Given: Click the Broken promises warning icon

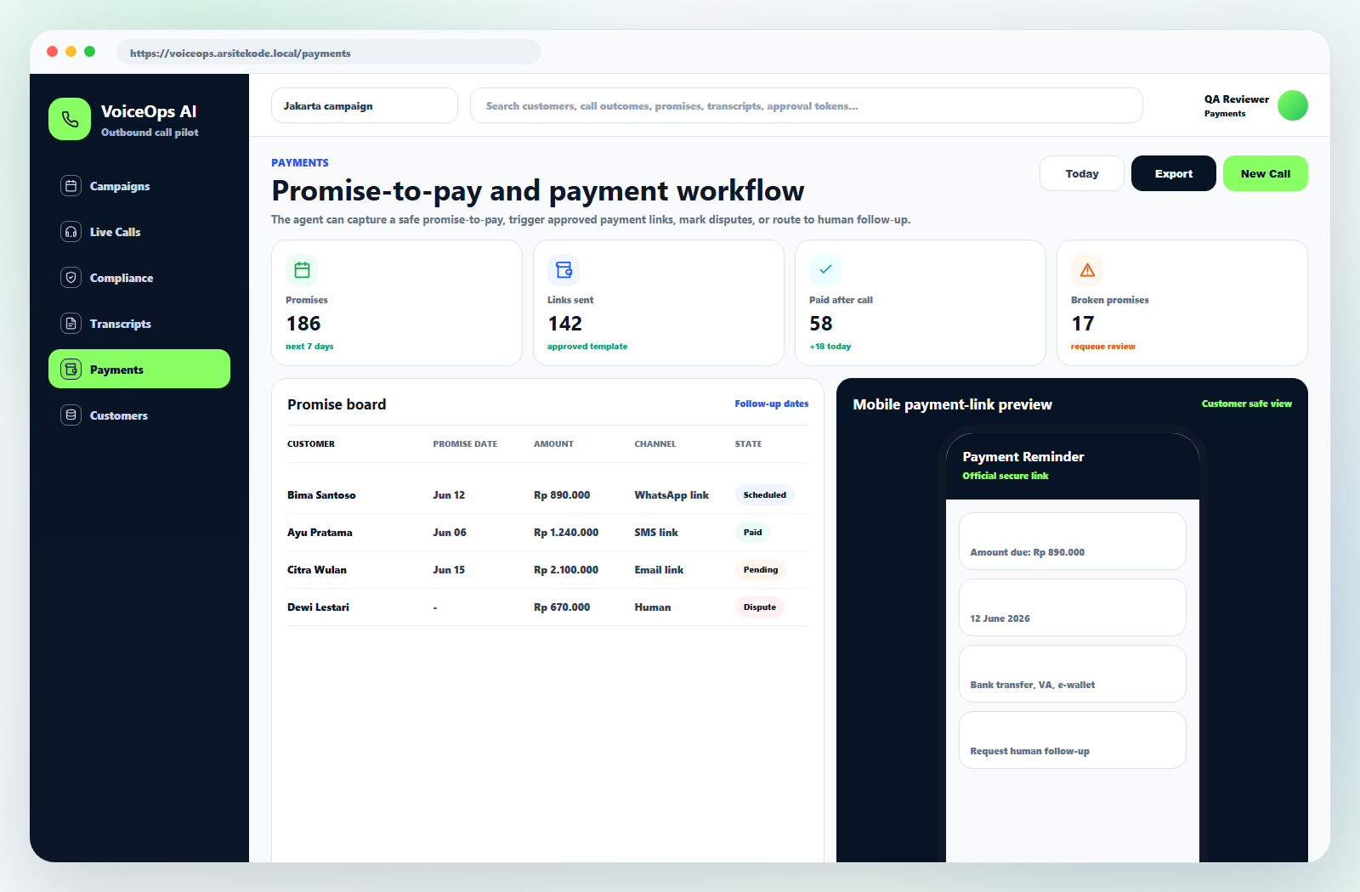Looking at the screenshot, I should (x=1087, y=270).
